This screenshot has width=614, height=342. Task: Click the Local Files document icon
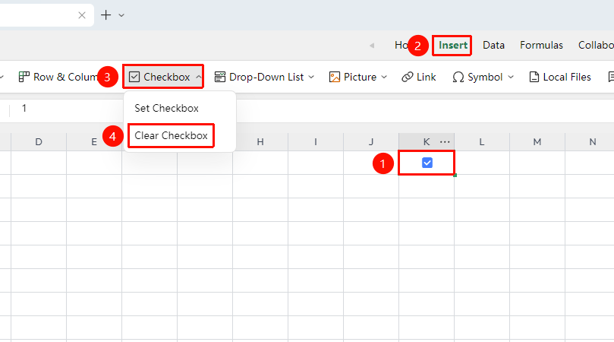[x=534, y=77]
